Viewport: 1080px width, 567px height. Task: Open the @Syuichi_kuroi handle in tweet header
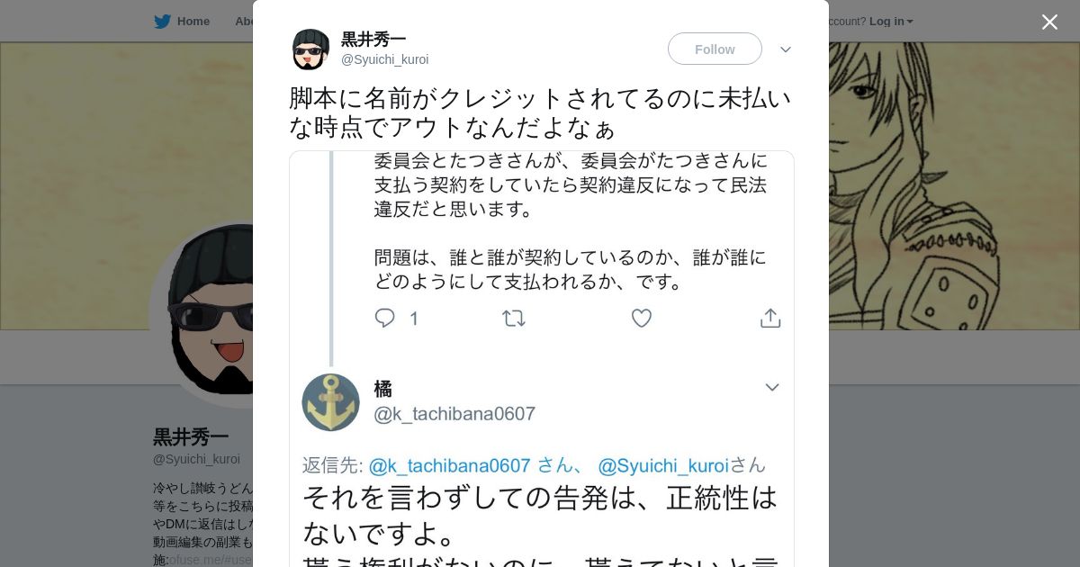click(384, 60)
